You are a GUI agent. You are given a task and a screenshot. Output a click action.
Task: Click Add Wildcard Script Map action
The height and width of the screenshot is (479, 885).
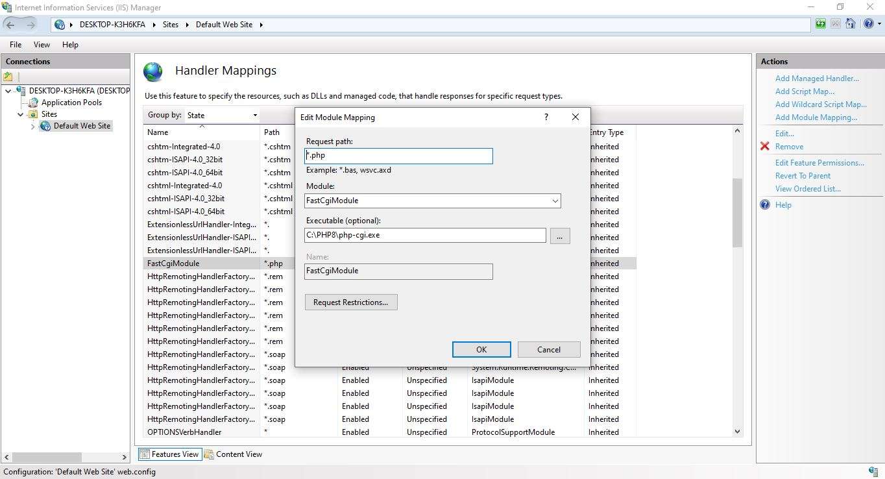[x=821, y=104]
